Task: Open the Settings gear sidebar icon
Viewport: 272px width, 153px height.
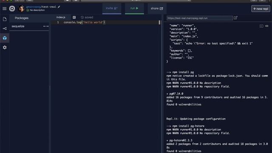Action: (5, 47)
